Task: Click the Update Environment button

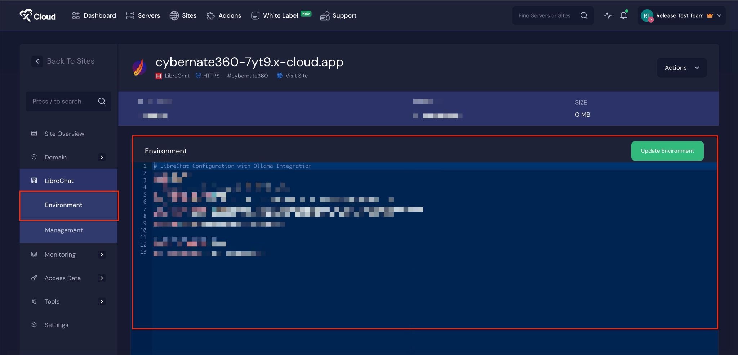Action: (667, 151)
